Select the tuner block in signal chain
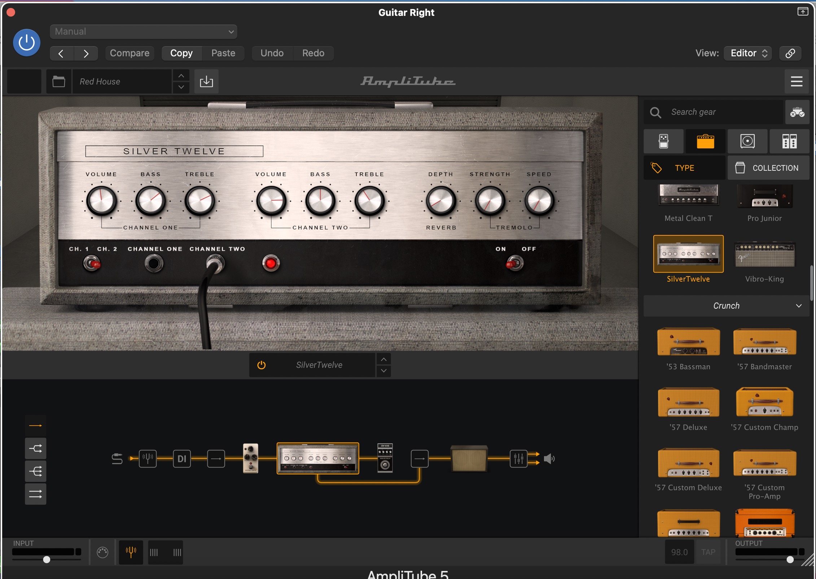Screen dimensions: 816x579 coord(148,459)
